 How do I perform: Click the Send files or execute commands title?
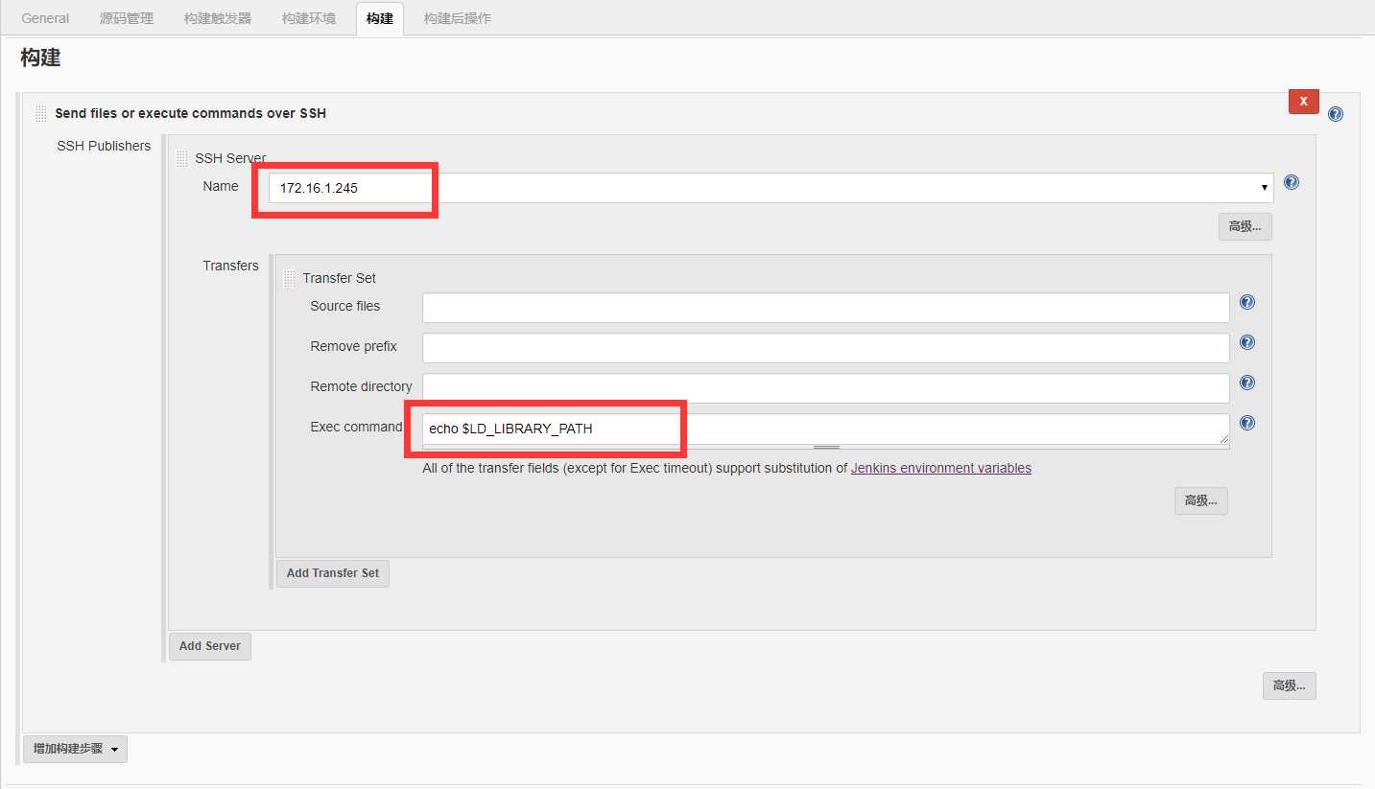click(x=190, y=113)
